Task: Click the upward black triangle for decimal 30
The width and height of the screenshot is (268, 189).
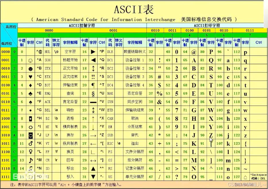Action: pos(93,169)
